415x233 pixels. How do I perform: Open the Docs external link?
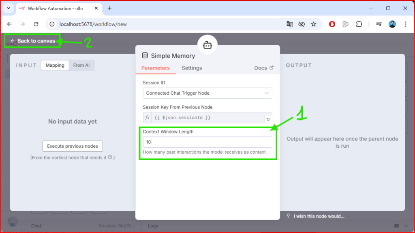point(264,68)
